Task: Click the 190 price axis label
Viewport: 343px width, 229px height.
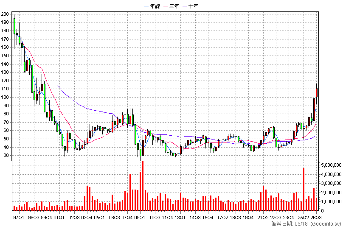Action: click(x=5, y=22)
